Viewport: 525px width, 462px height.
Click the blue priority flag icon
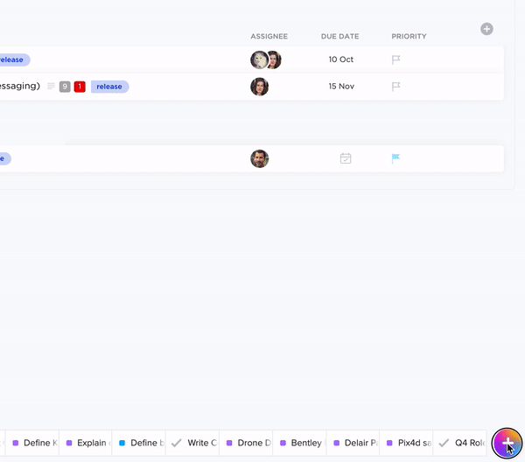(395, 158)
